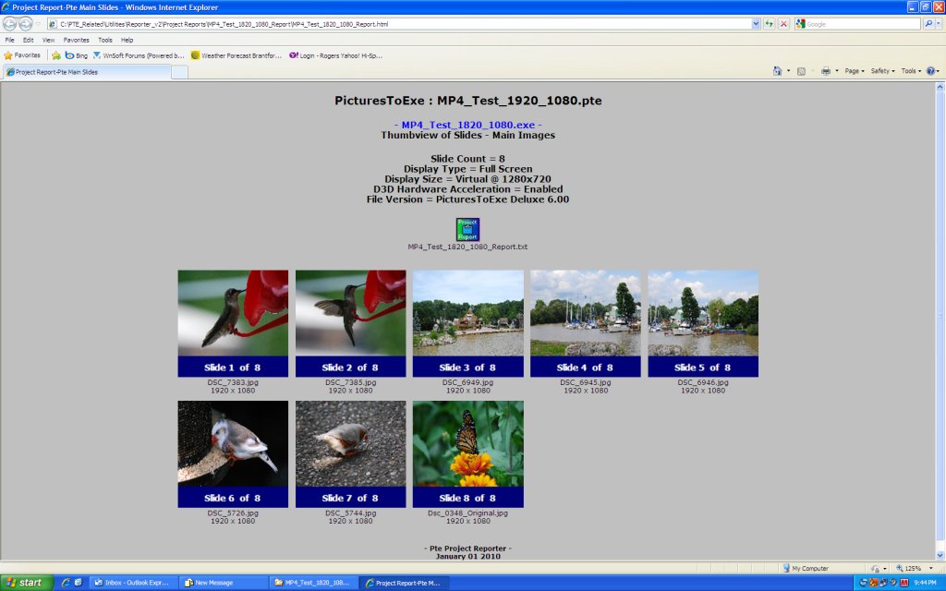Click the DSC_6949.jpg file name
This screenshot has height=591, width=946.
[467, 382]
